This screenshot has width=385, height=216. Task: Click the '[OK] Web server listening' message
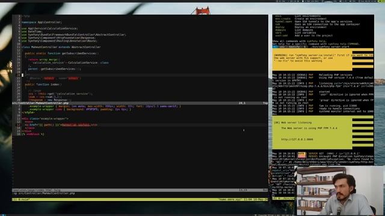pyautogui.click(x=293, y=122)
